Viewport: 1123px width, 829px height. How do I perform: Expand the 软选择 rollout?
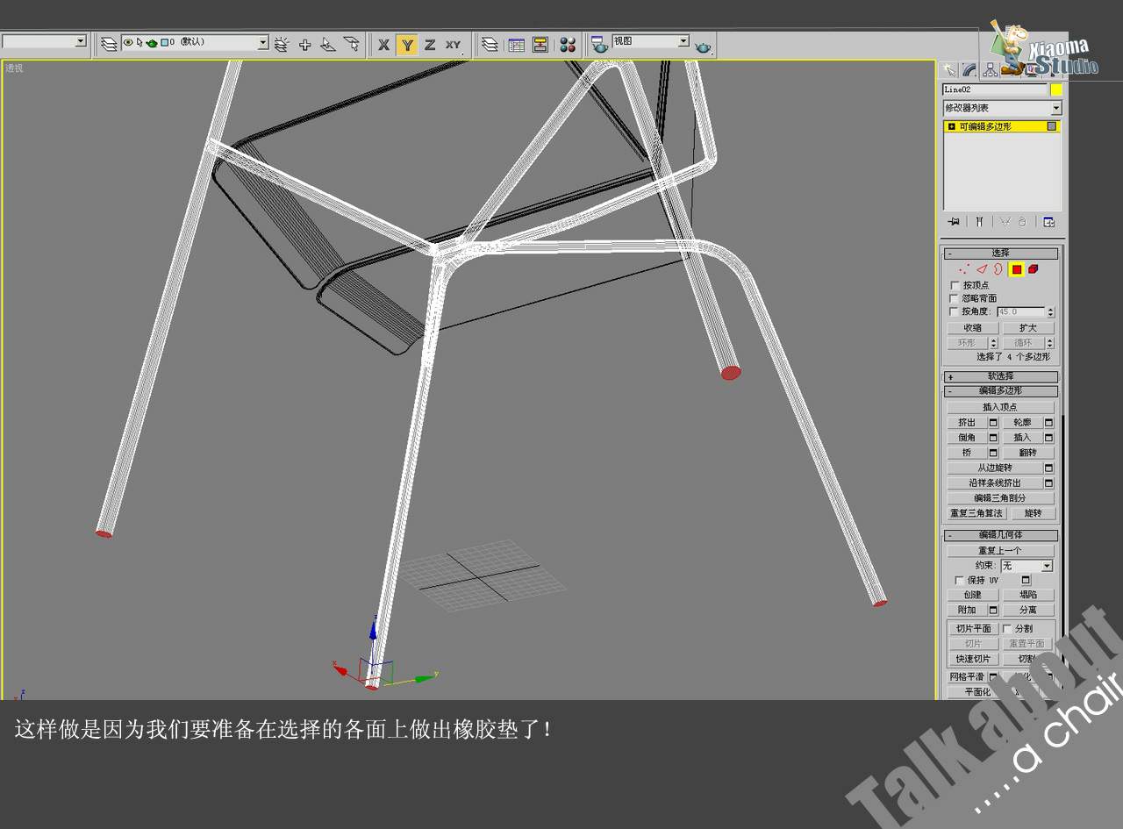(1001, 376)
